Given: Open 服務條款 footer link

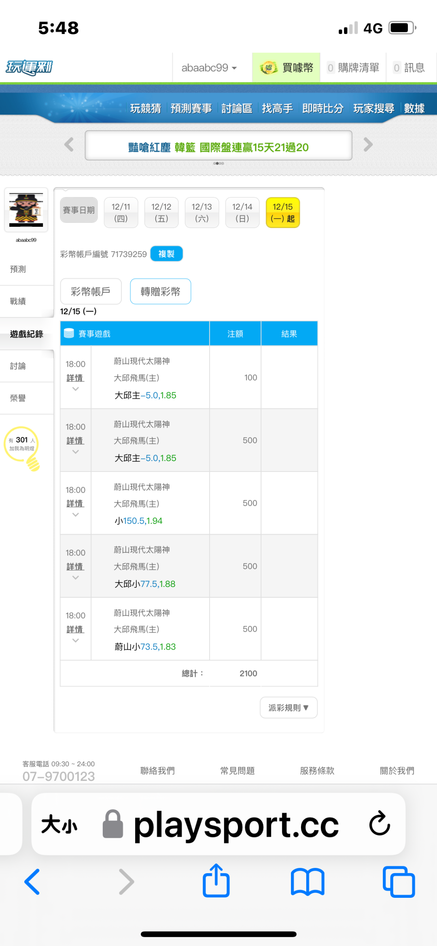Looking at the screenshot, I should (x=317, y=771).
